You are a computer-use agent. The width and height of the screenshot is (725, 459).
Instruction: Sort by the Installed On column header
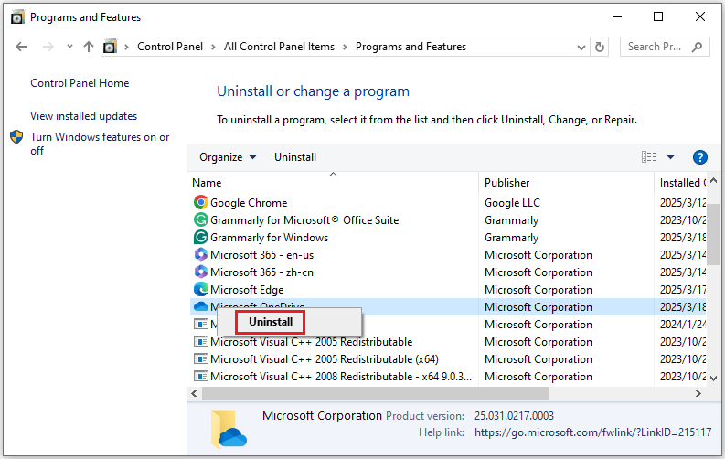point(682,183)
